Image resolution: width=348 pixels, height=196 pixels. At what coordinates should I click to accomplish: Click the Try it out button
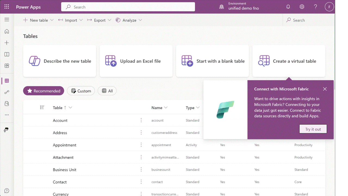tap(313, 129)
